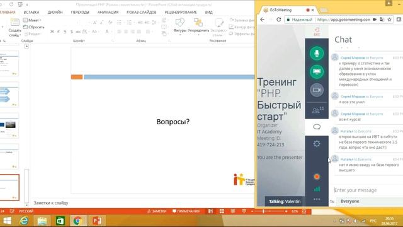
Task: Reload the GoToMeeting page
Action: (278, 20)
